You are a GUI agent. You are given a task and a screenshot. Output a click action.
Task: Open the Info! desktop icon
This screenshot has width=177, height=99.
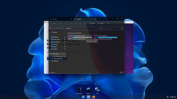(x=97, y=90)
